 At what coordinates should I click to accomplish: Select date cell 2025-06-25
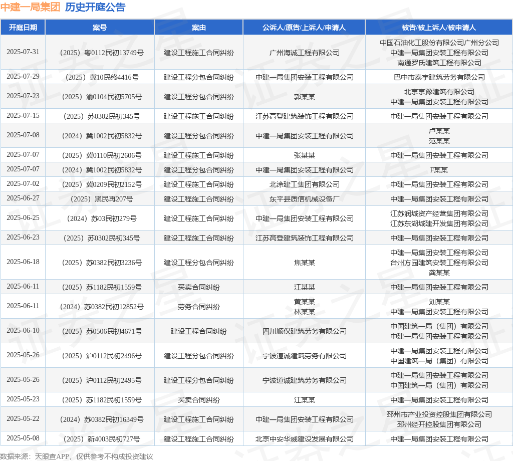click(x=23, y=218)
